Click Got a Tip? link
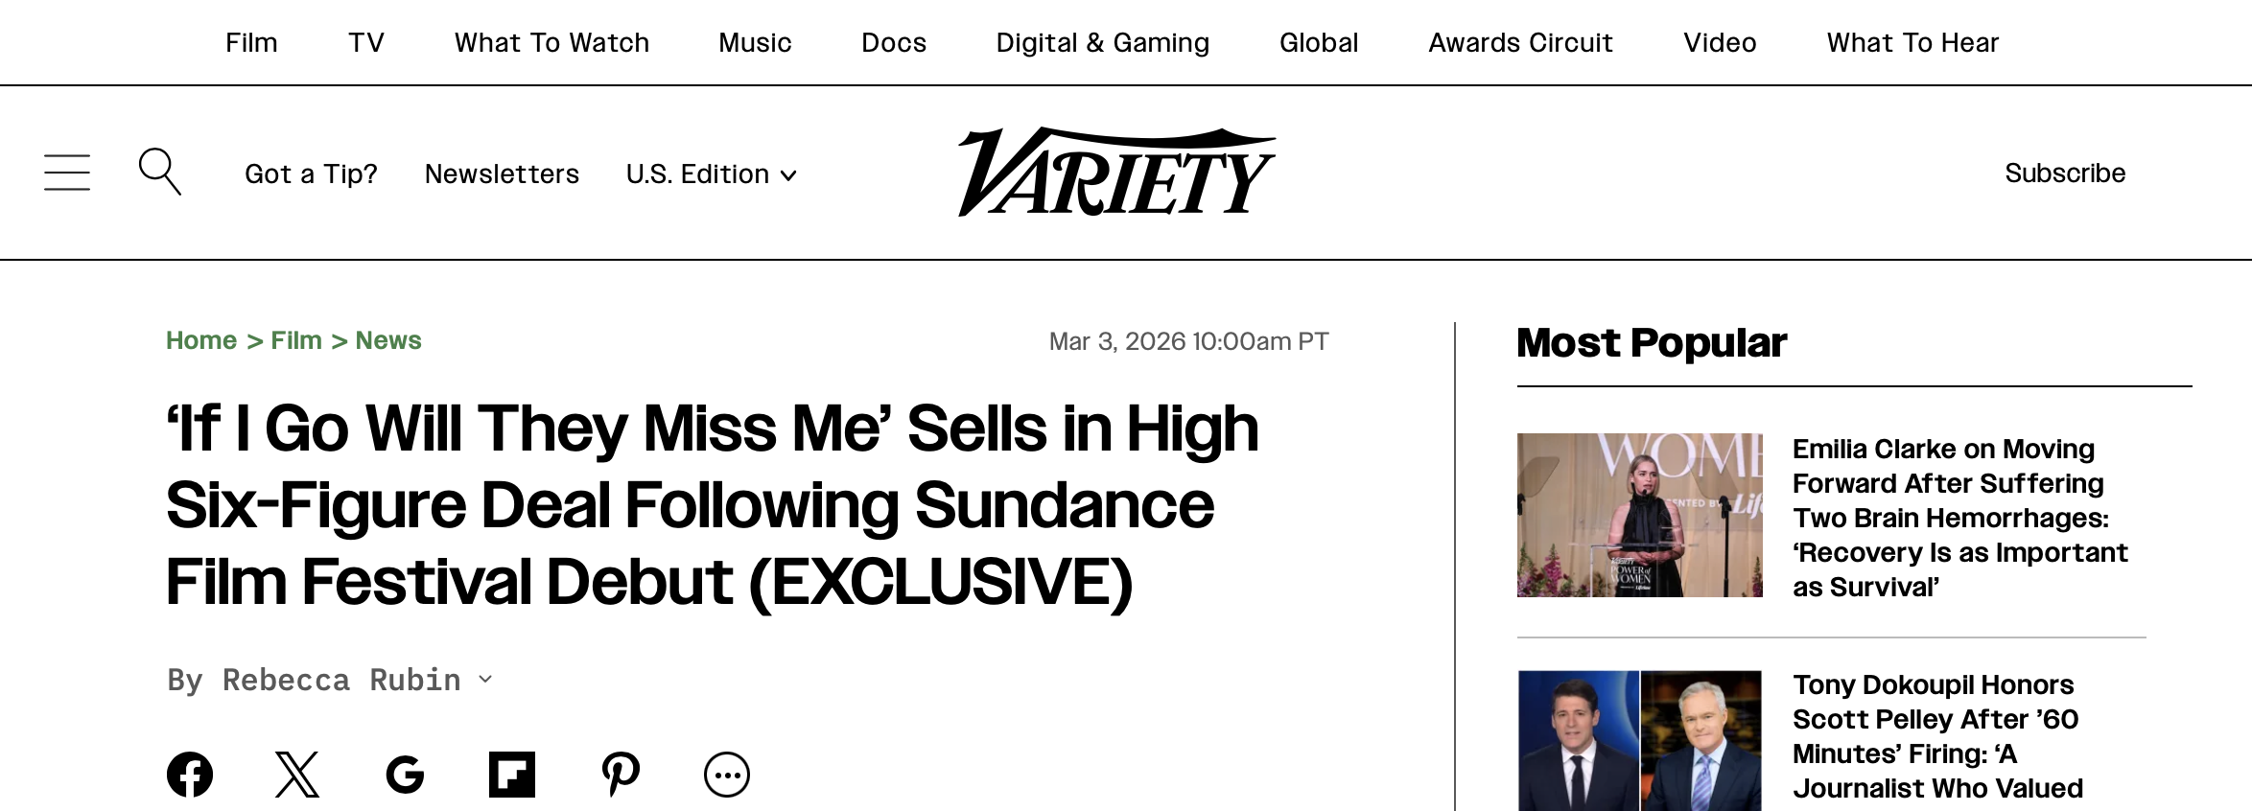The width and height of the screenshot is (2252, 811). 311,174
